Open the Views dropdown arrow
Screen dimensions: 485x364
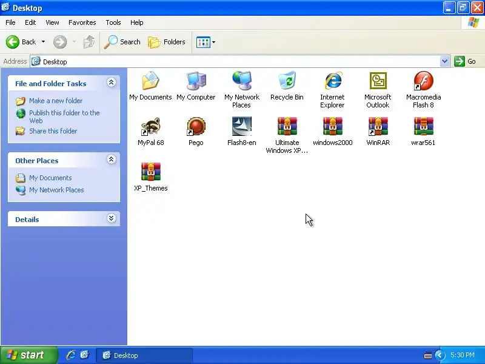pos(214,42)
